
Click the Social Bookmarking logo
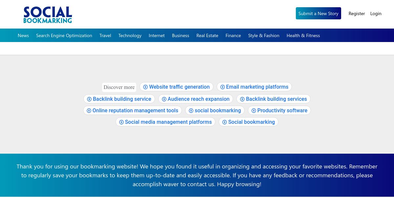[48, 15]
